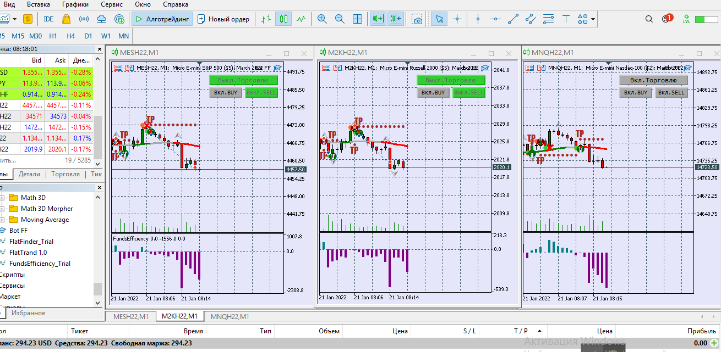The height and width of the screenshot is (352, 721).
Task: Toggle Выкл.SELL in M2KH22 chart
Action: coord(469,93)
